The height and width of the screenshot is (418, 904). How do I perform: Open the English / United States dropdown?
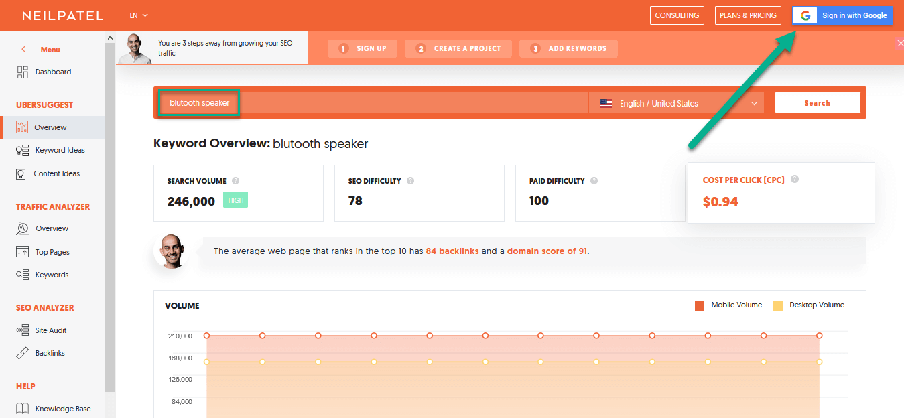677,103
